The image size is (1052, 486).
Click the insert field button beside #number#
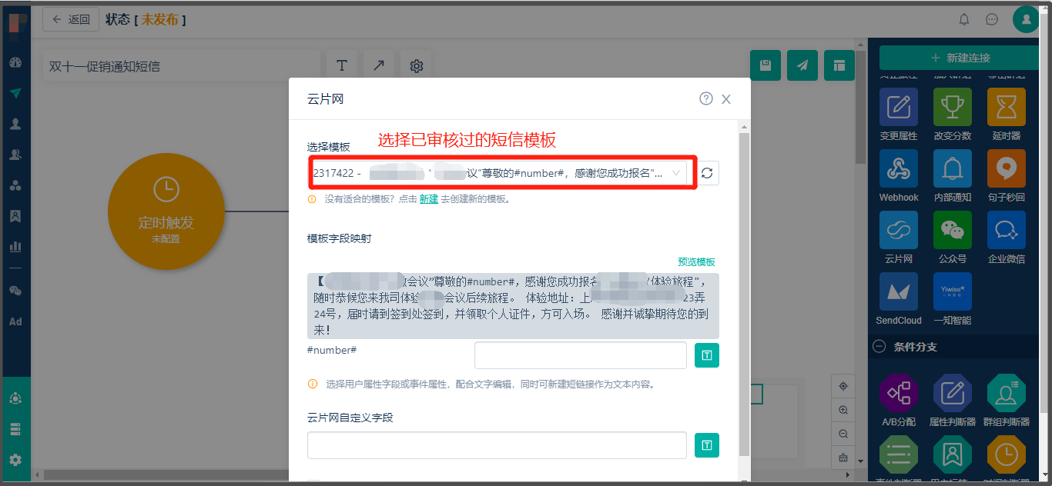click(x=707, y=355)
